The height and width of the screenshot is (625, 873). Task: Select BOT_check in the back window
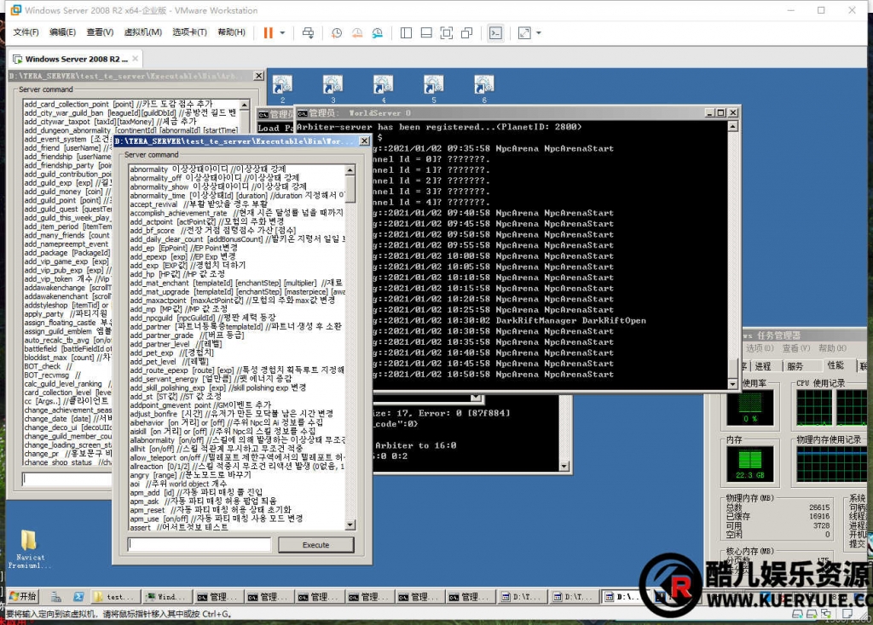point(67,366)
